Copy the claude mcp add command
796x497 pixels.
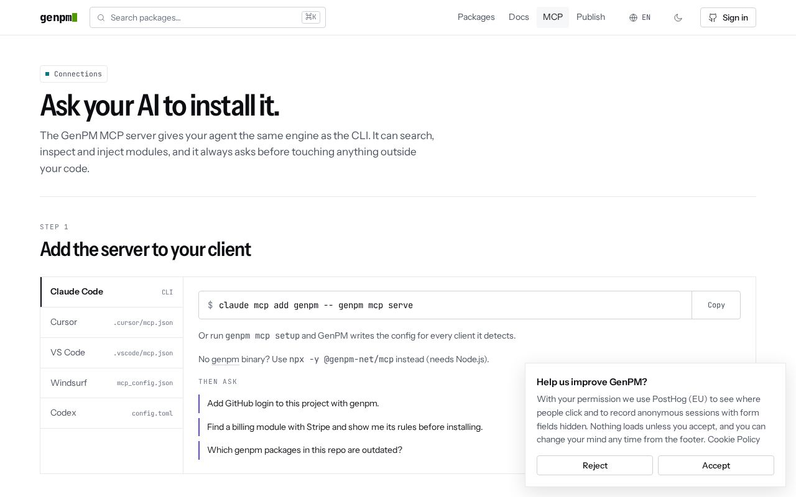click(716, 305)
